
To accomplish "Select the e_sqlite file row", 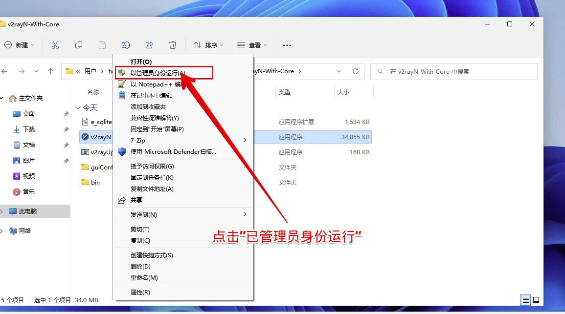I will coord(225,122).
